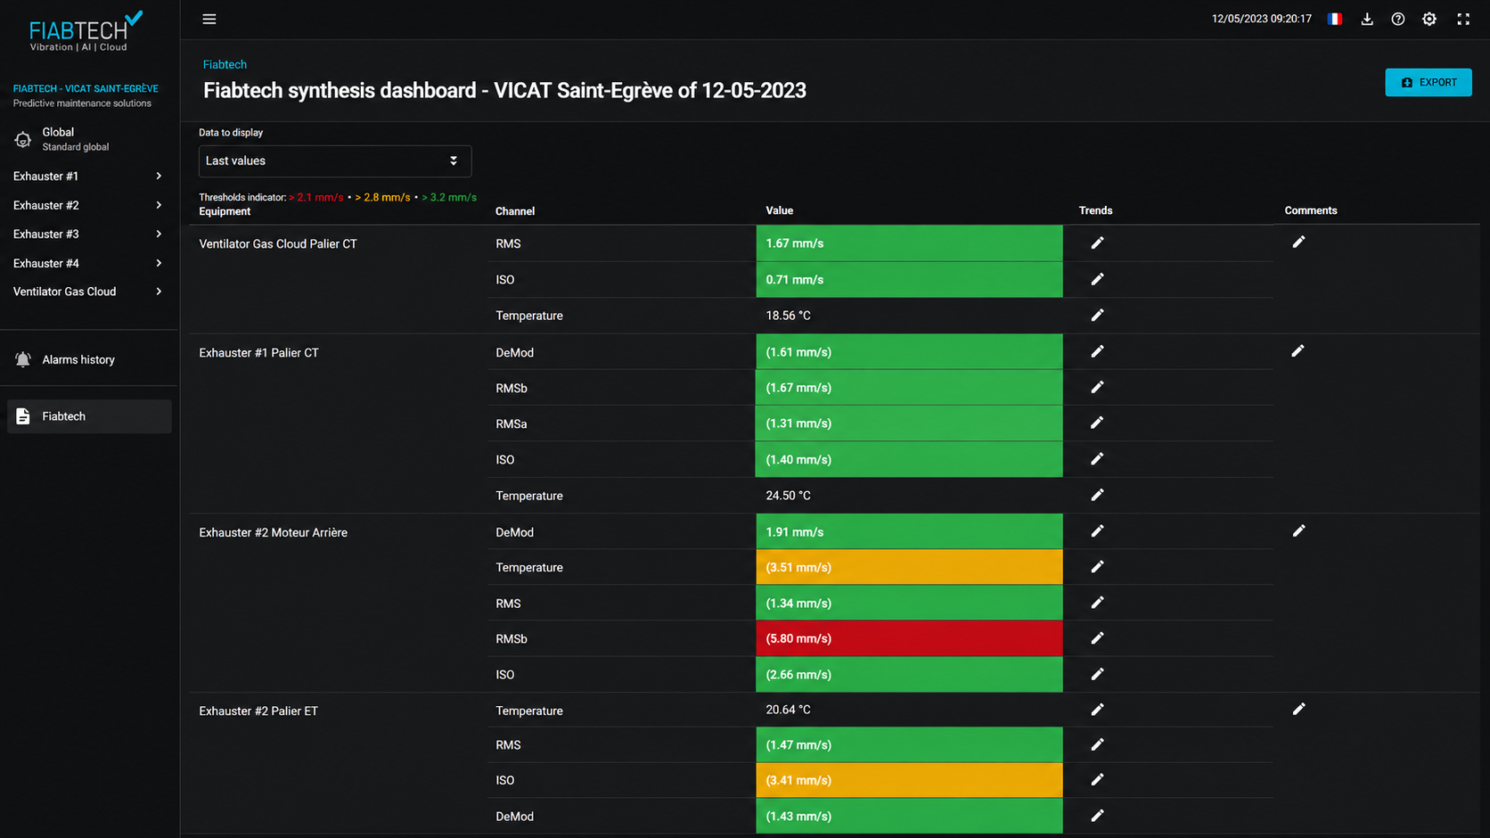Open the Data to display dropdown
Image resolution: width=1490 pixels, height=838 pixels.
point(334,160)
